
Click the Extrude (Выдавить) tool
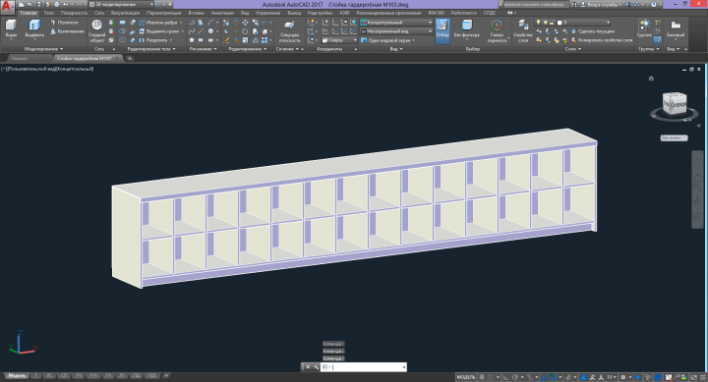[x=34, y=28]
